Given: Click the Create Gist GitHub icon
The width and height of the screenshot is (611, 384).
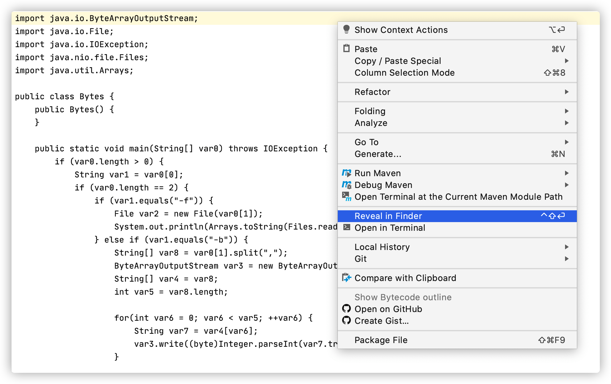Looking at the screenshot, I should tap(346, 320).
